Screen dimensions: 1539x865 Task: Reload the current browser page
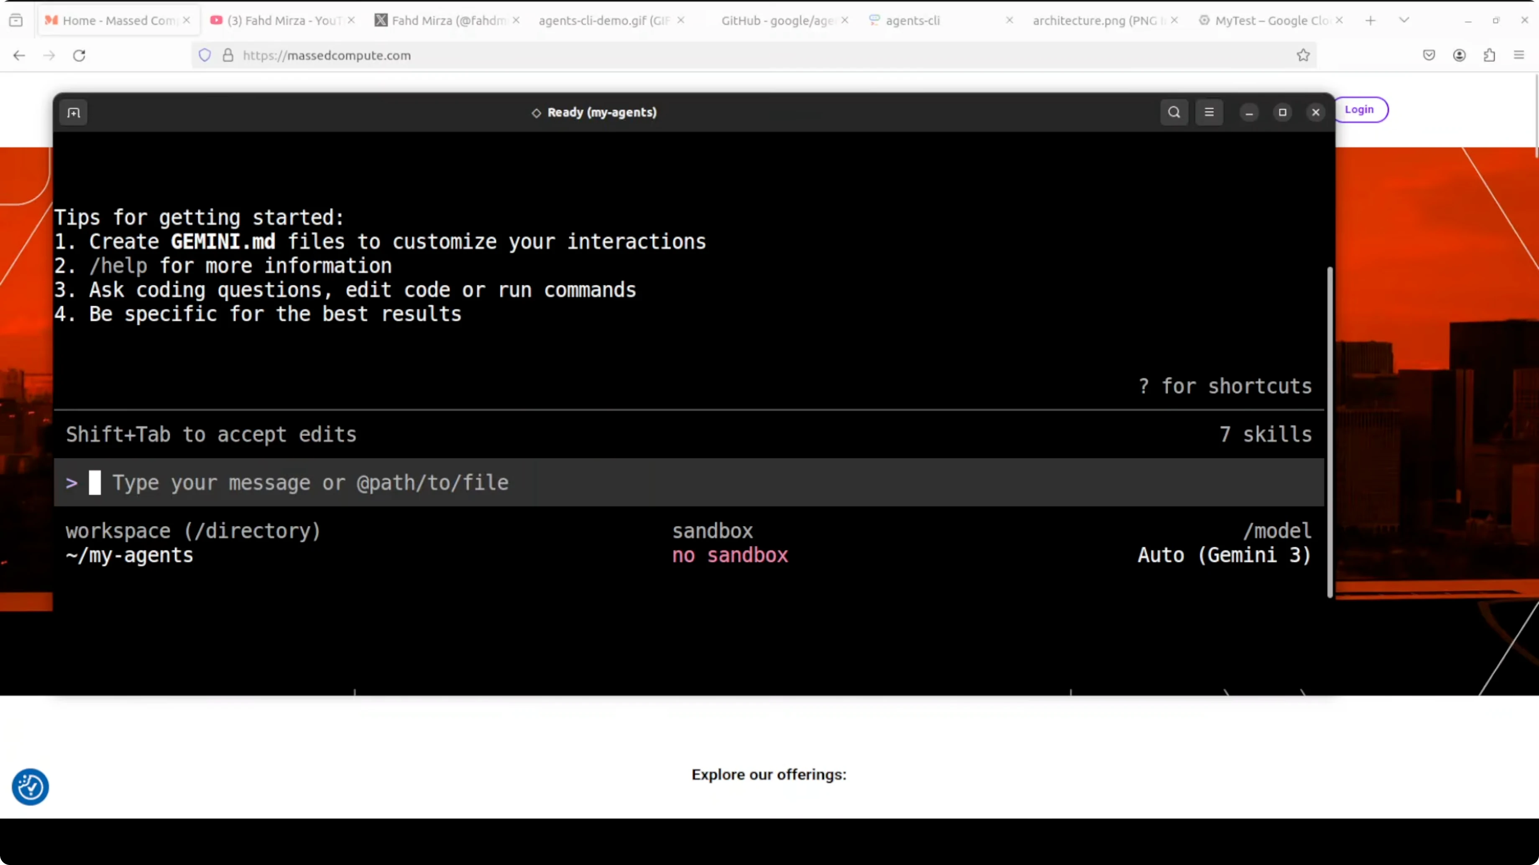(x=79, y=56)
